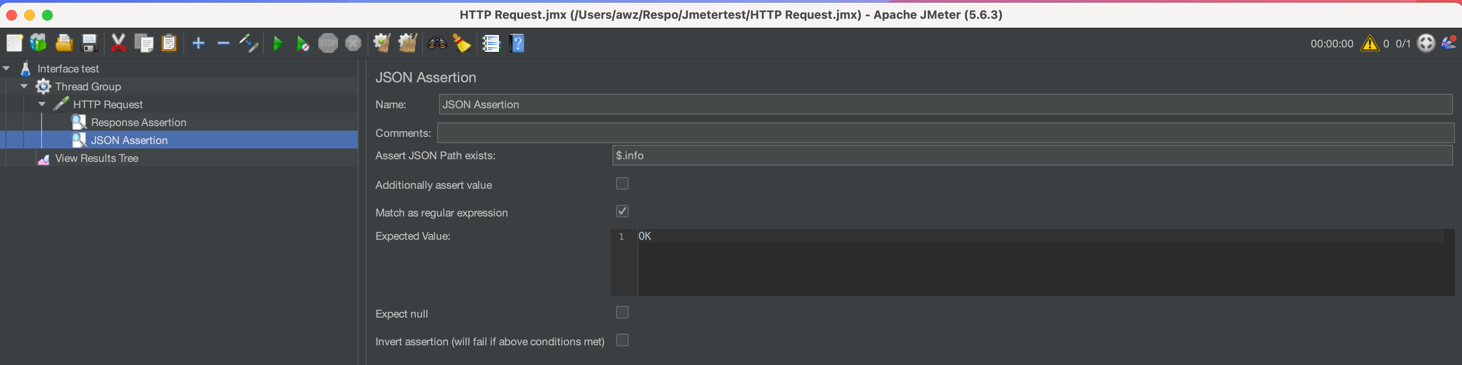The image size is (1462, 365).
Task: Collapse all tree nodes with minus icon
Action: pos(224,43)
